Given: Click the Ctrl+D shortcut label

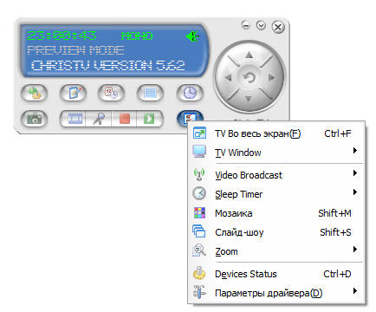Looking at the screenshot, I should click(337, 274).
